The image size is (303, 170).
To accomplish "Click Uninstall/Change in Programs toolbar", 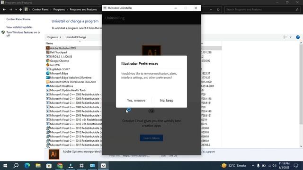I will (76, 37).
